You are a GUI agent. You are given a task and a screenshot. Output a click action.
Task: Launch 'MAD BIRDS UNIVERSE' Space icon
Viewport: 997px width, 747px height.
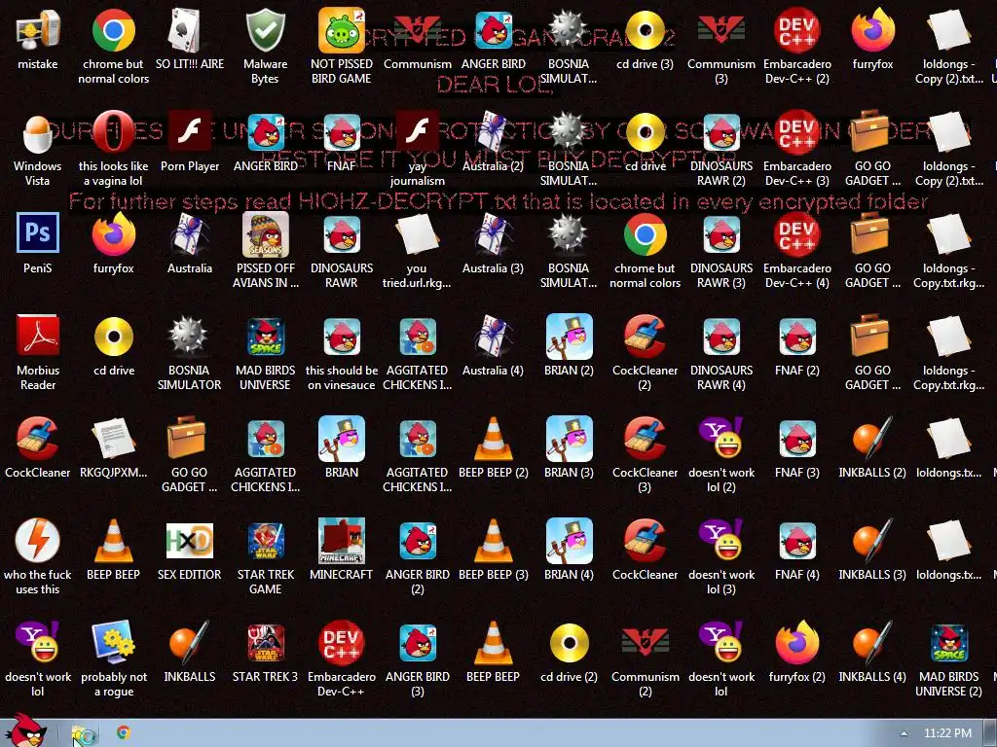[265, 336]
